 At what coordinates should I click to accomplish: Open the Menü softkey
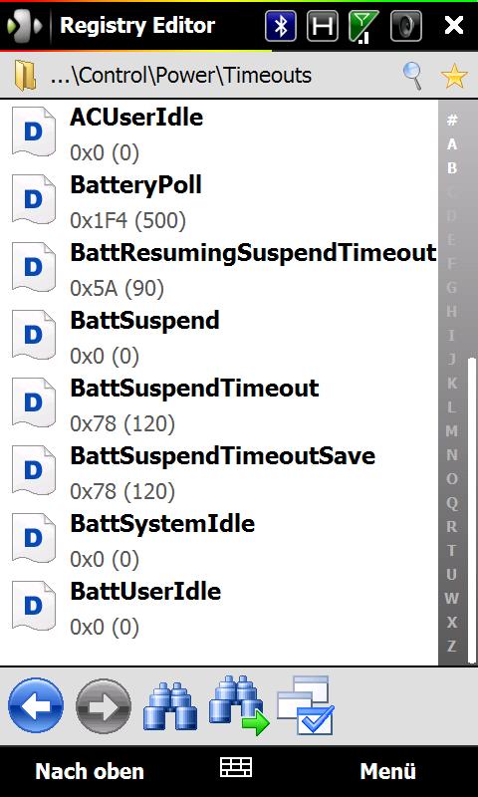[387, 771]
